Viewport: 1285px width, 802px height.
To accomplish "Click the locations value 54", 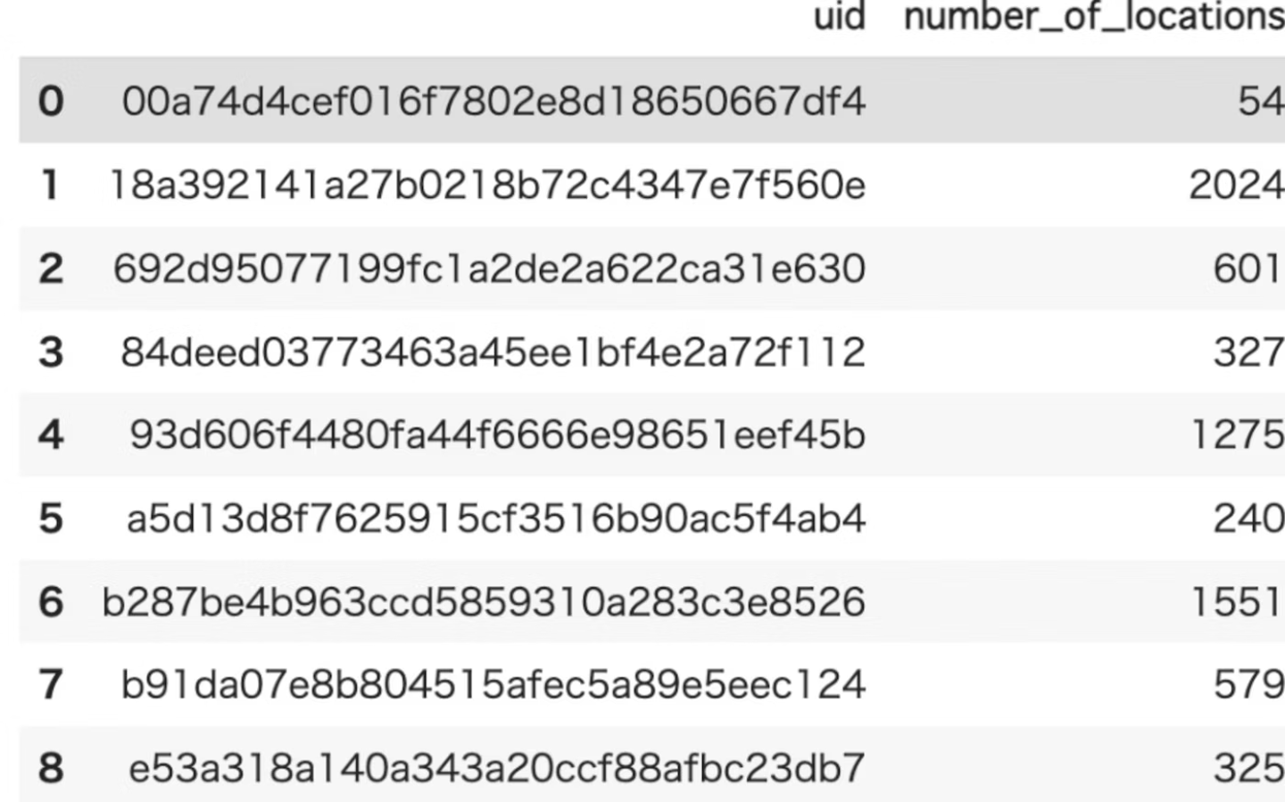I will (x=1260, y=101).
